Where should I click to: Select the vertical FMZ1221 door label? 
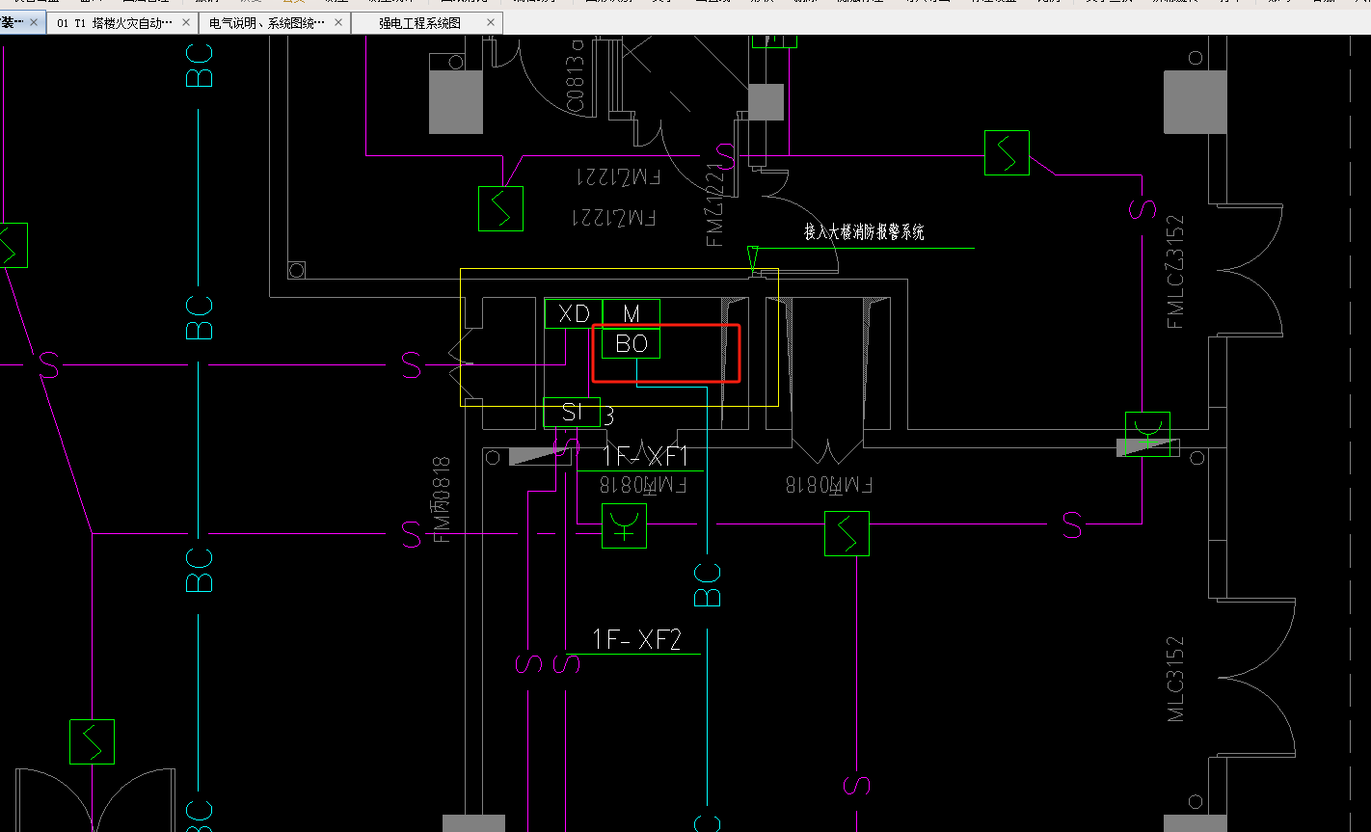(714, 205)
